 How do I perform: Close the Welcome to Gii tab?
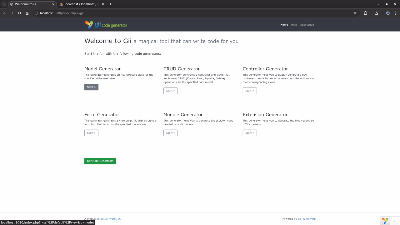[53, 4]
